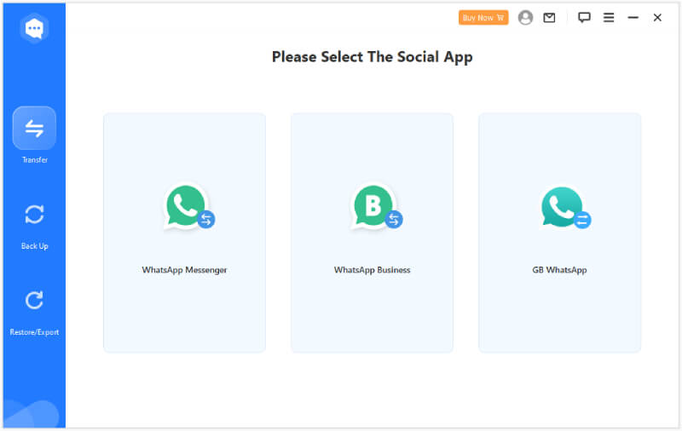Click the WhatsApp Messenger label

(184, 270)
